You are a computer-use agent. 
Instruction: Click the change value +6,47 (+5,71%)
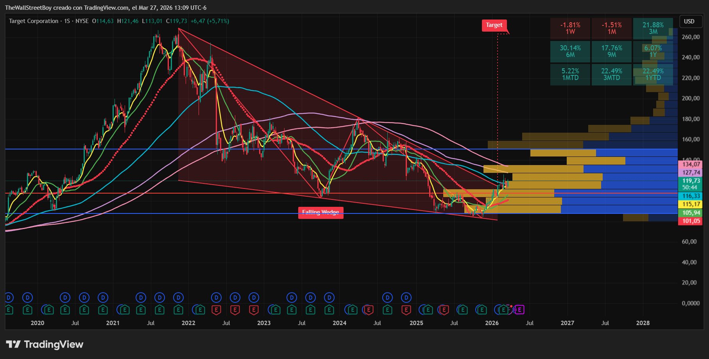click(x=210, y=21)
